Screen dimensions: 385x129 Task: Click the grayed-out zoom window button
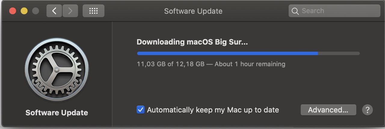tap(35, 11)
